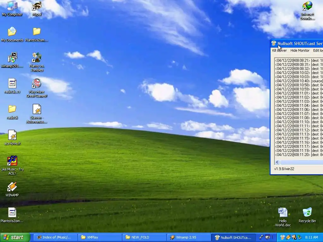The width and height of the screenshot is (323, 242).
Task: Select log line 04/12/22@08:11:15
Action: tap(299, 138)
